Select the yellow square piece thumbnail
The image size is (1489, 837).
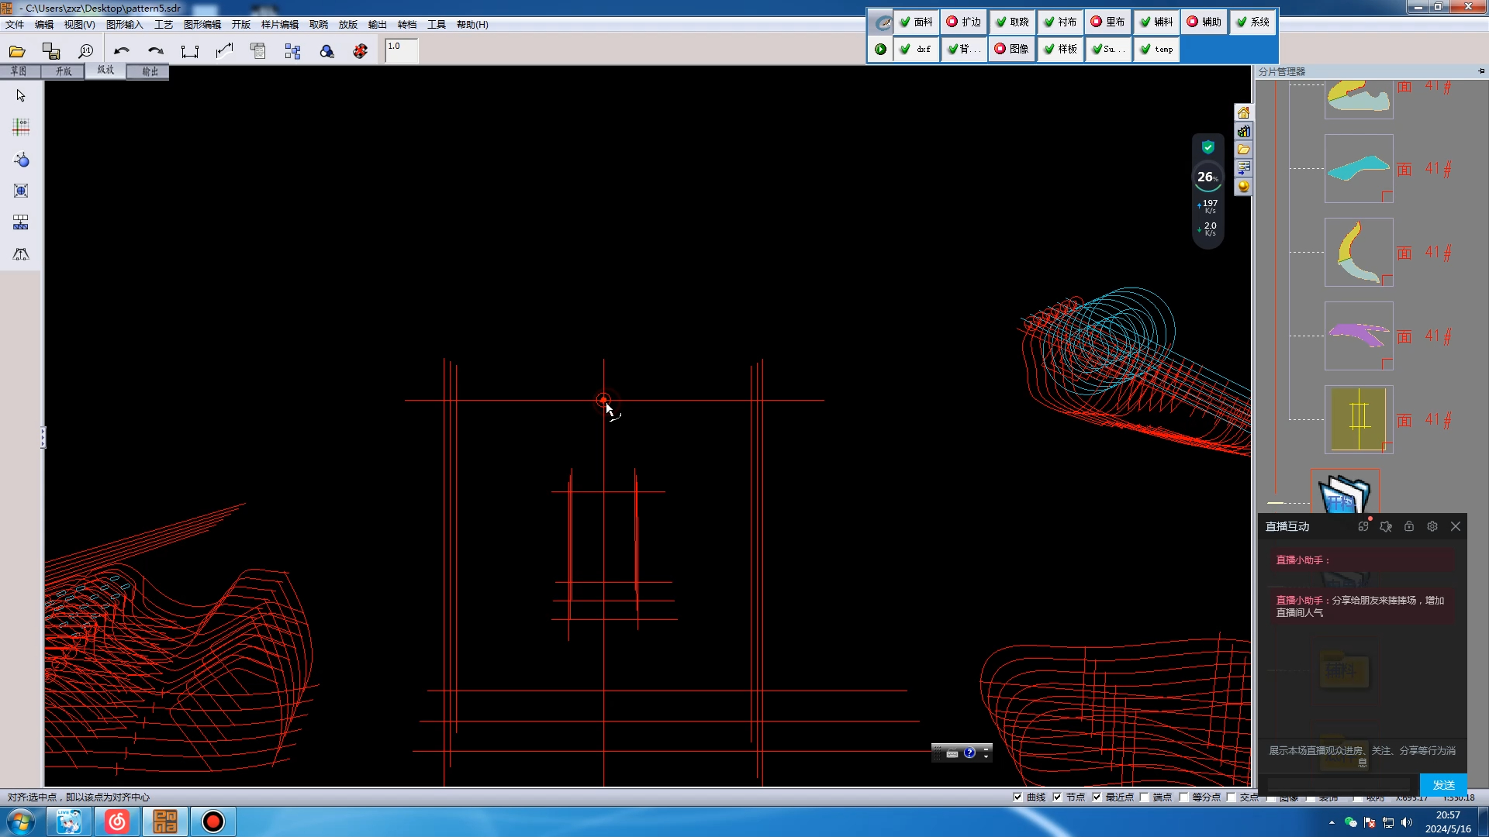[1358, 419]
